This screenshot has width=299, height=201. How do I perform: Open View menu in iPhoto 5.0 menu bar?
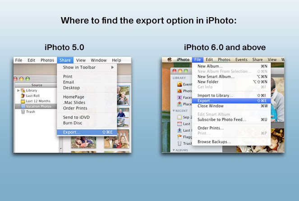tap(81, 60)
